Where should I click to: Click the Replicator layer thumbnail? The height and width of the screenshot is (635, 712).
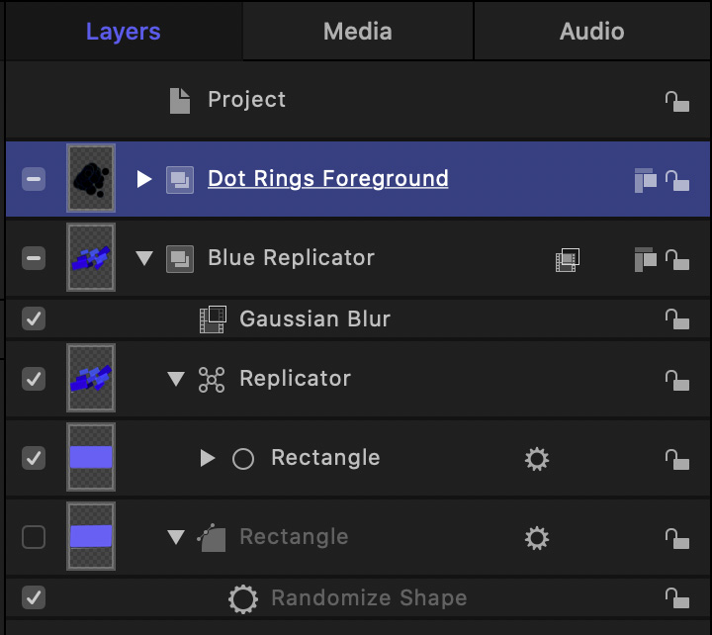(91, 378)
